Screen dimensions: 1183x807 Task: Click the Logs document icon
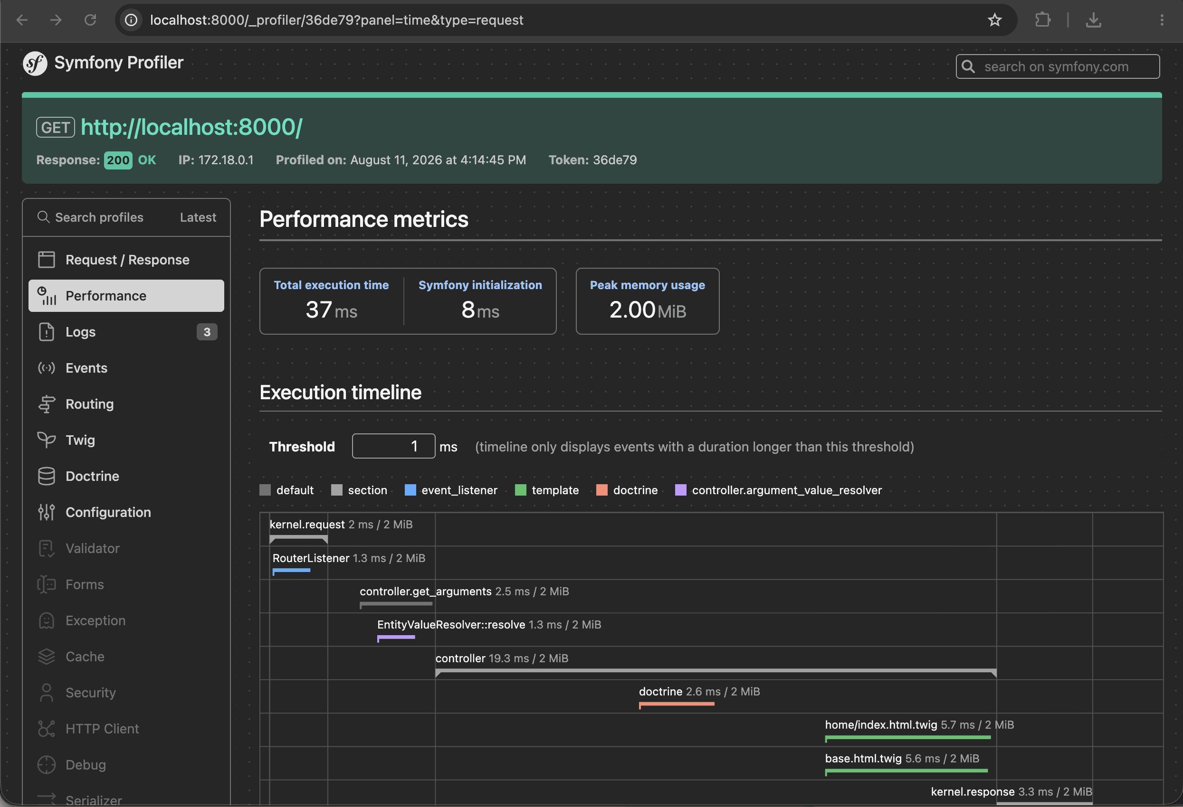click(47, 331)
